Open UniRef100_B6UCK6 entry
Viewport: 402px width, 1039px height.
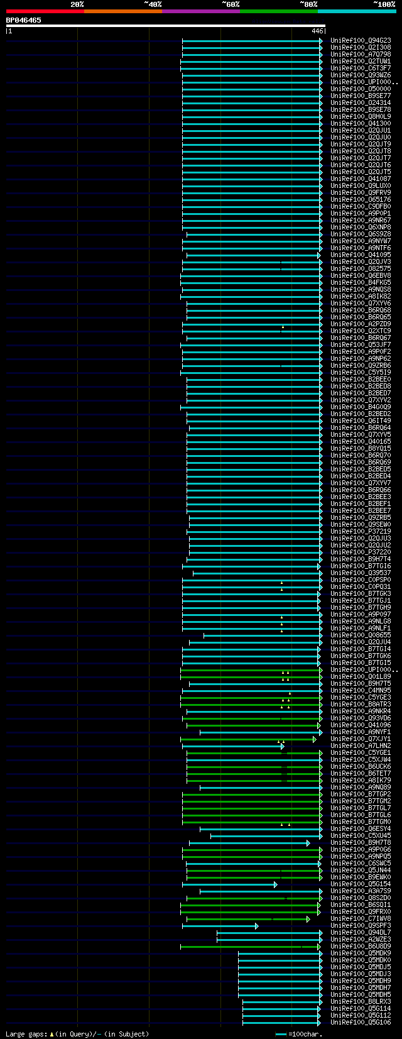pos(361,766)
